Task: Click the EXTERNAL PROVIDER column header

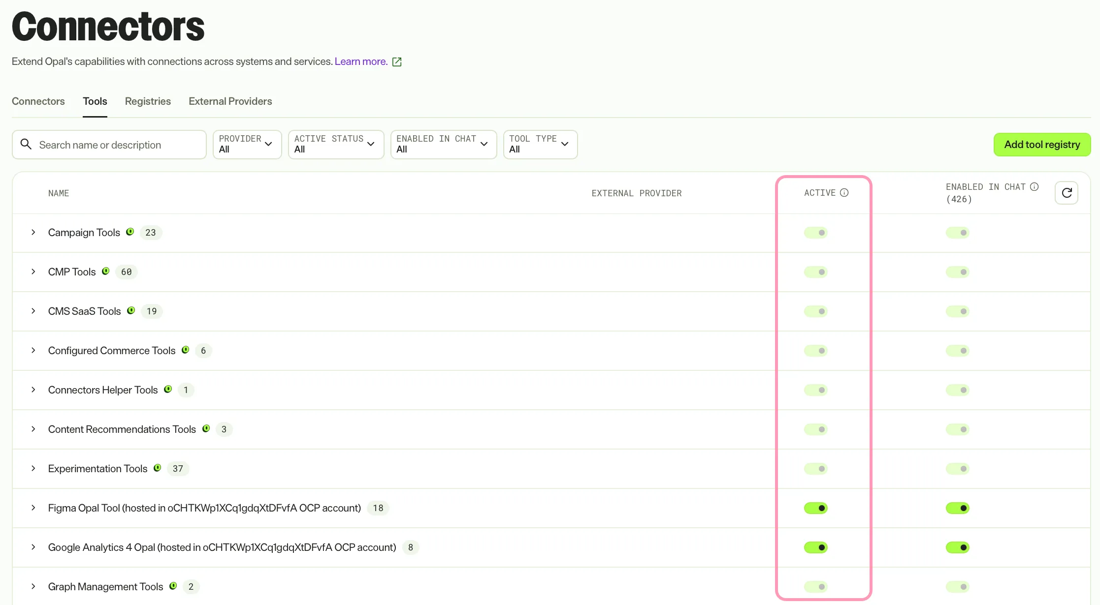Action: [637, 193]
